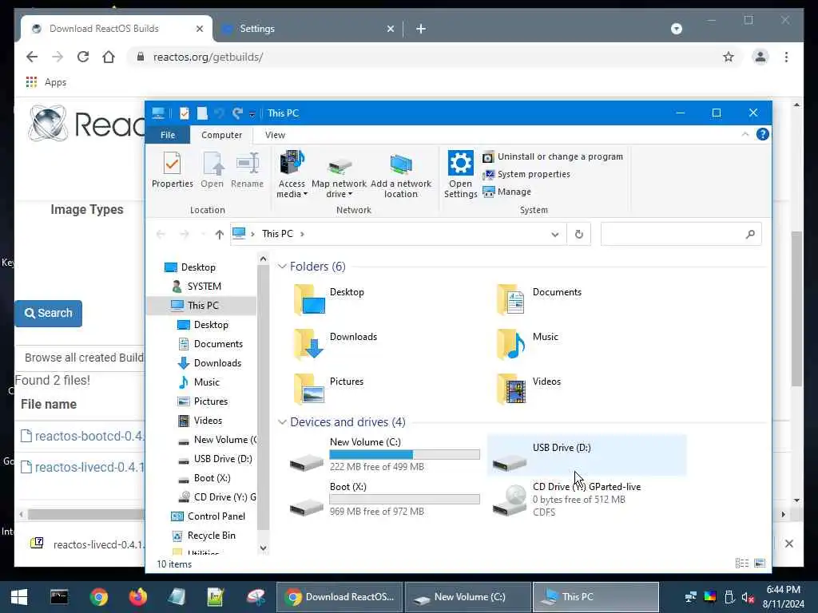
Task: Switch to the View ribbon tab
Action: click(275, 135)
